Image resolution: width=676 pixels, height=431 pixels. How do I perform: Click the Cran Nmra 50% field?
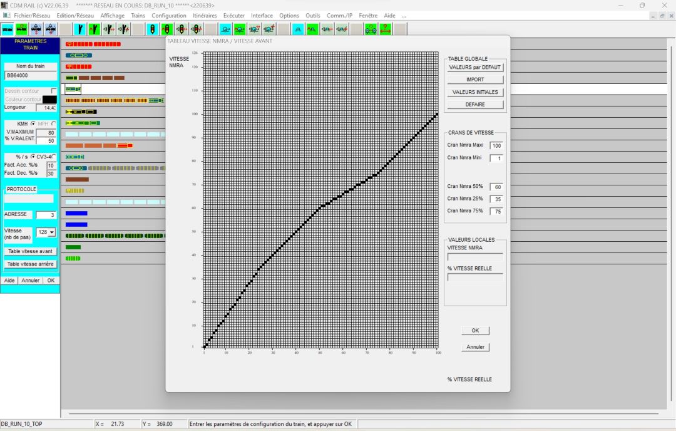pyautogui.click(x=496, y=187)
